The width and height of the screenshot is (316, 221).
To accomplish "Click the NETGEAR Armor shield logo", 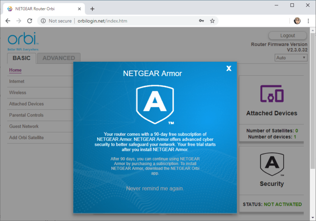I will [155, 105].
